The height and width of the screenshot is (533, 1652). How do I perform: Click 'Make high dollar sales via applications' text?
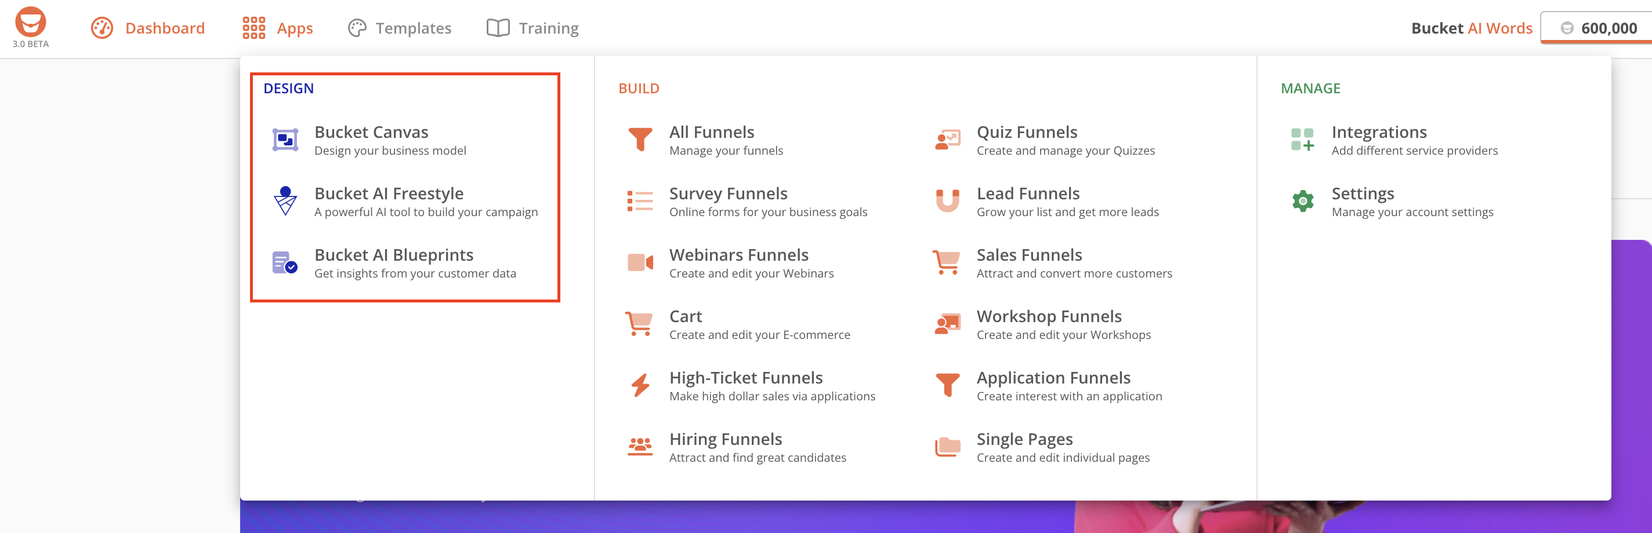click(772, 396)
